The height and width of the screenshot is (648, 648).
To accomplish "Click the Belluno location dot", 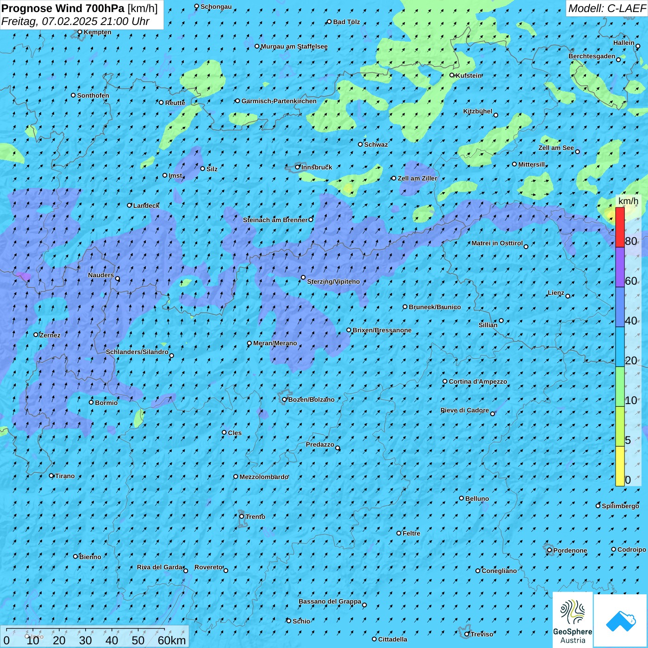I will click(461, 498).
